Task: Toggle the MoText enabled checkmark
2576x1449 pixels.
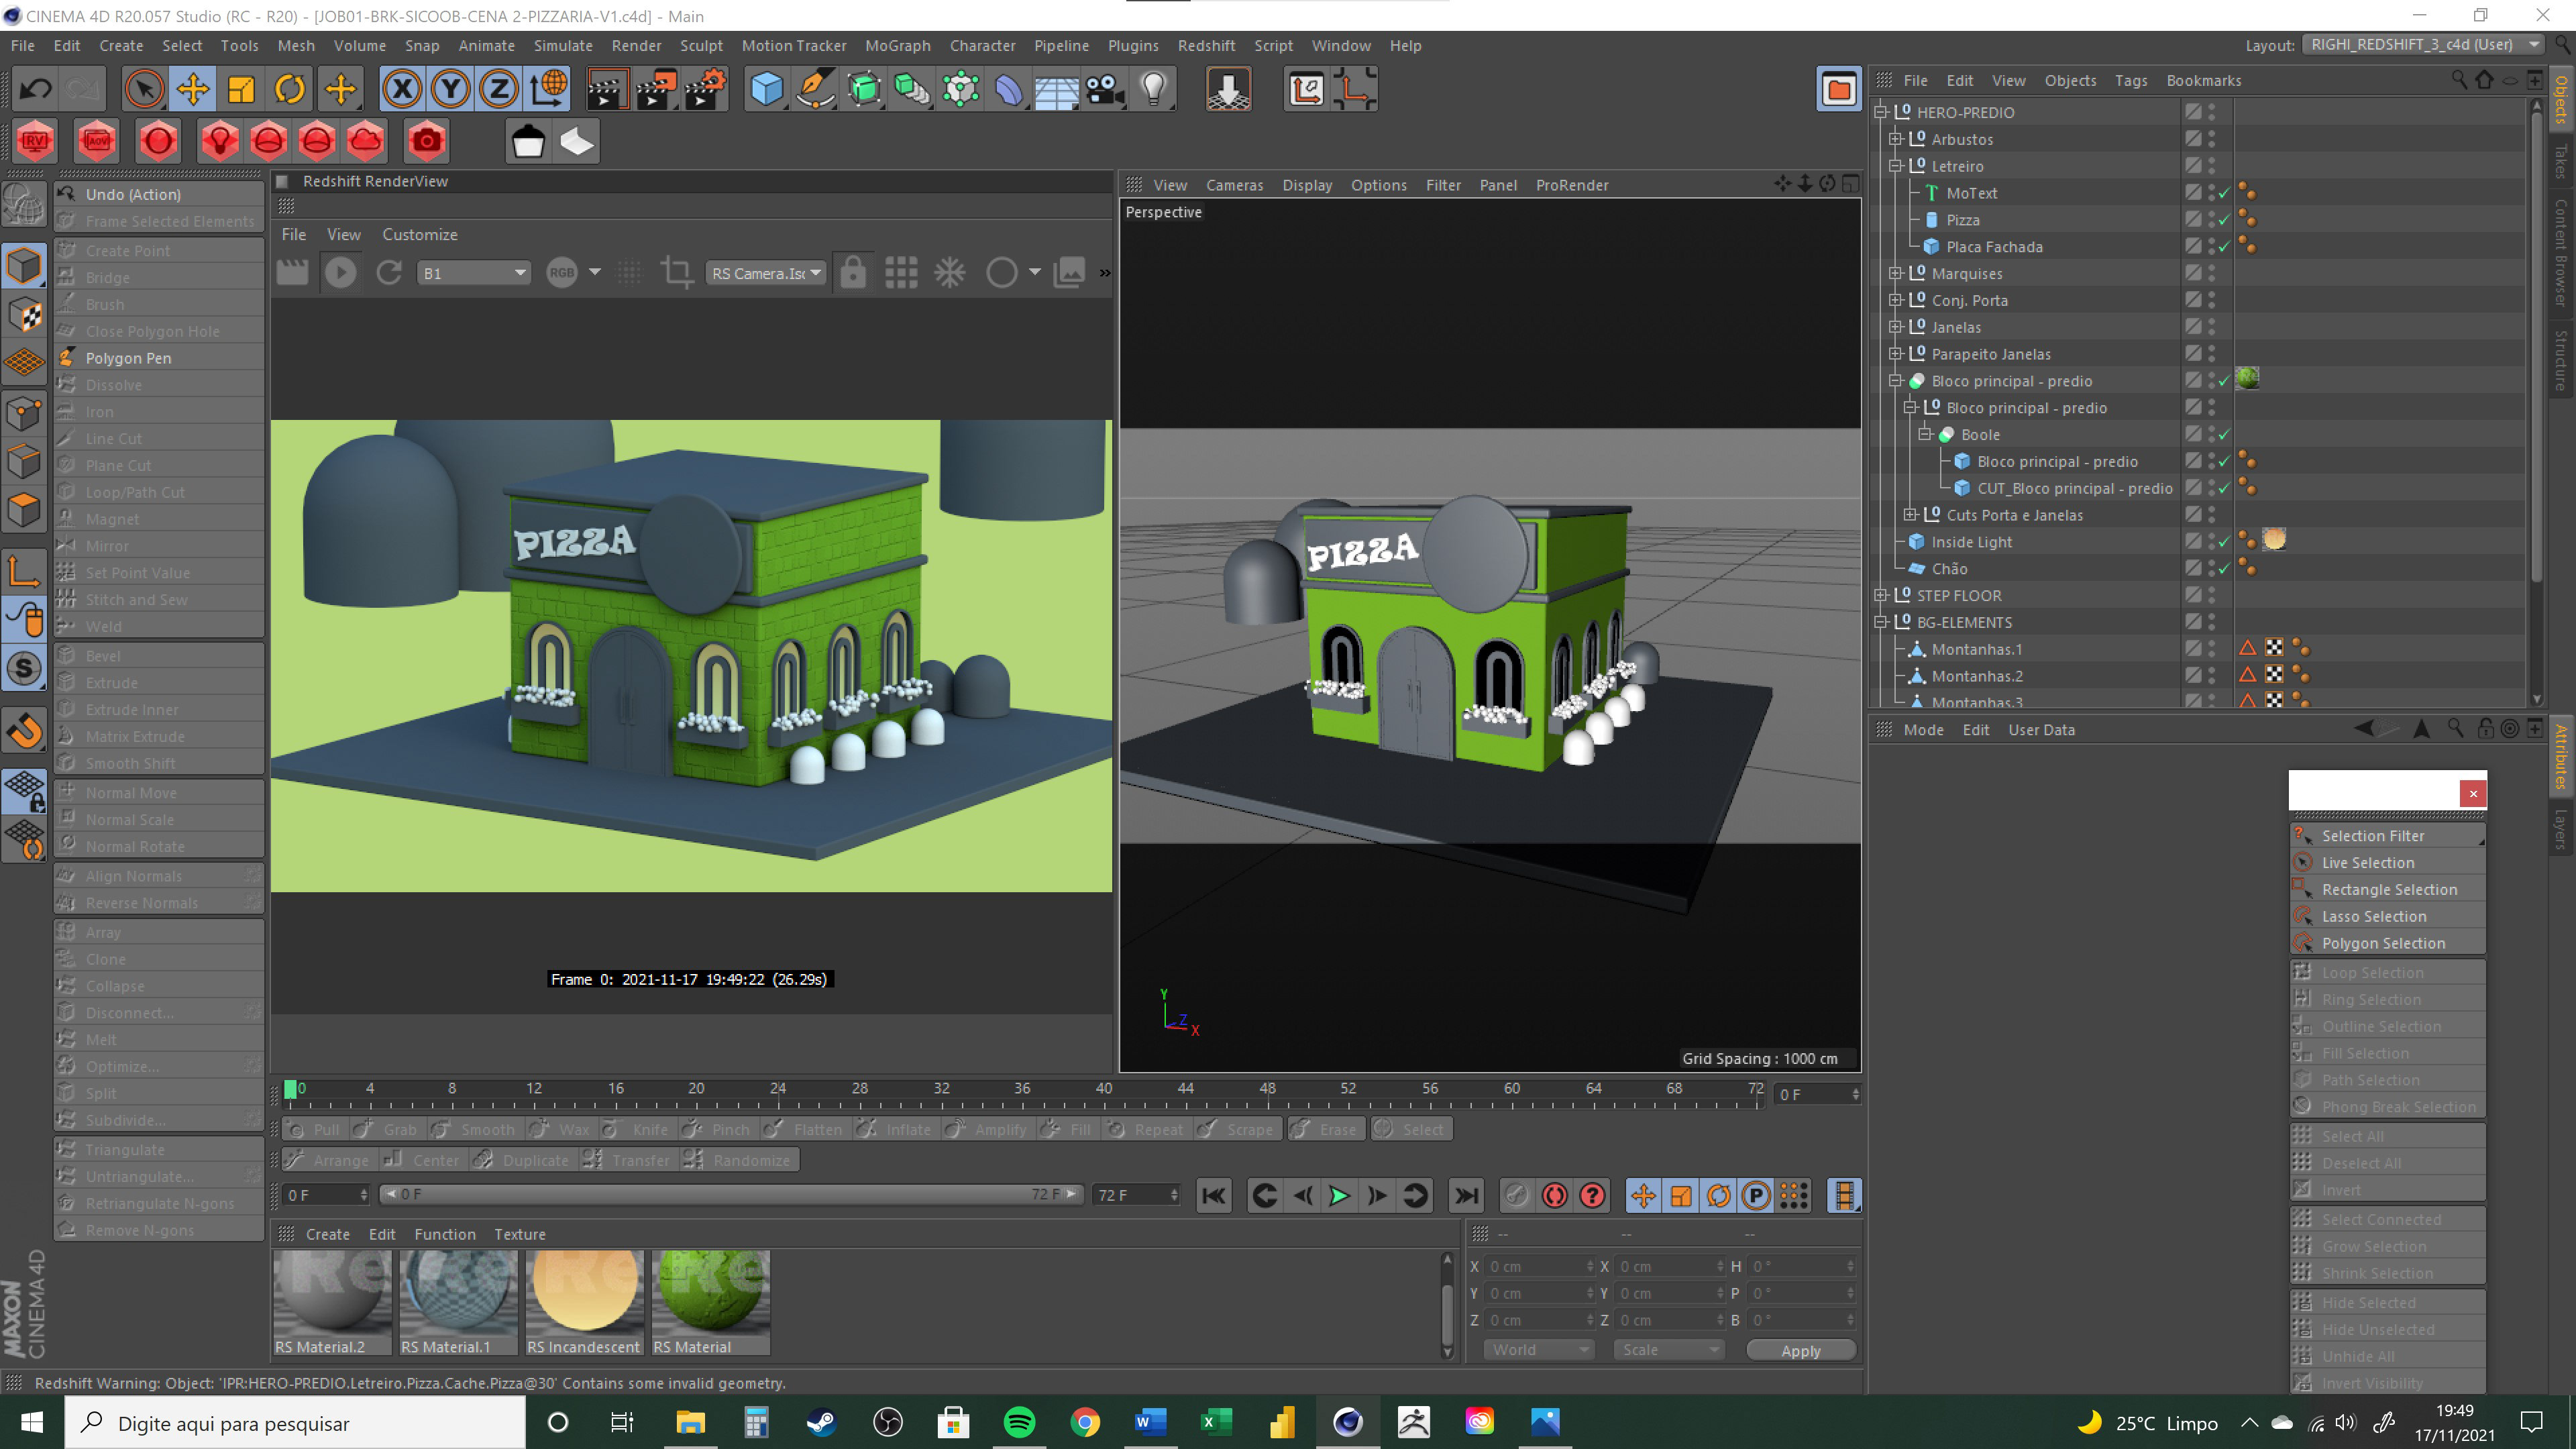Action: point(2224,193)
